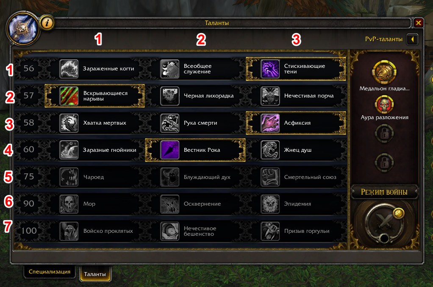Viewport: 433px width, 287px height.
Task: Switch to the Таланты tab
Action: 95,274
